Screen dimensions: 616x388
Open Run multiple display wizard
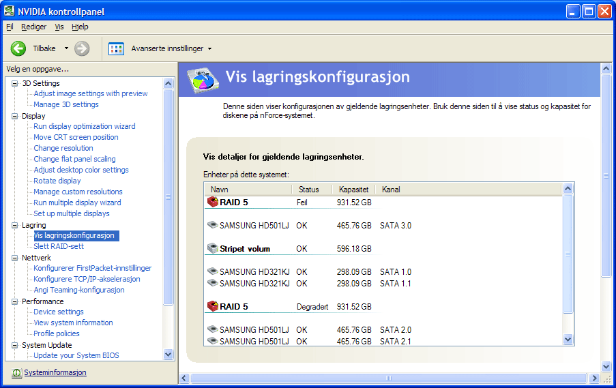pyautogui.click(x=77, y=203)
